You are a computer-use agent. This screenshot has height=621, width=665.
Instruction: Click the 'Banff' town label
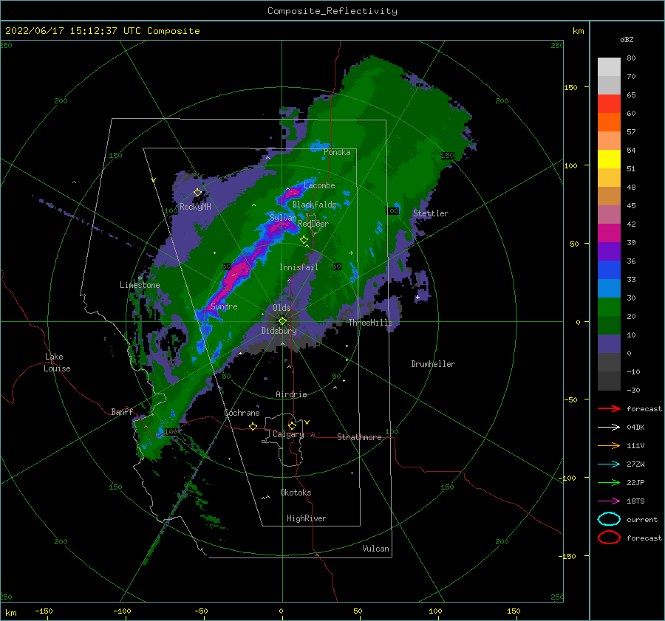point(122,411)
